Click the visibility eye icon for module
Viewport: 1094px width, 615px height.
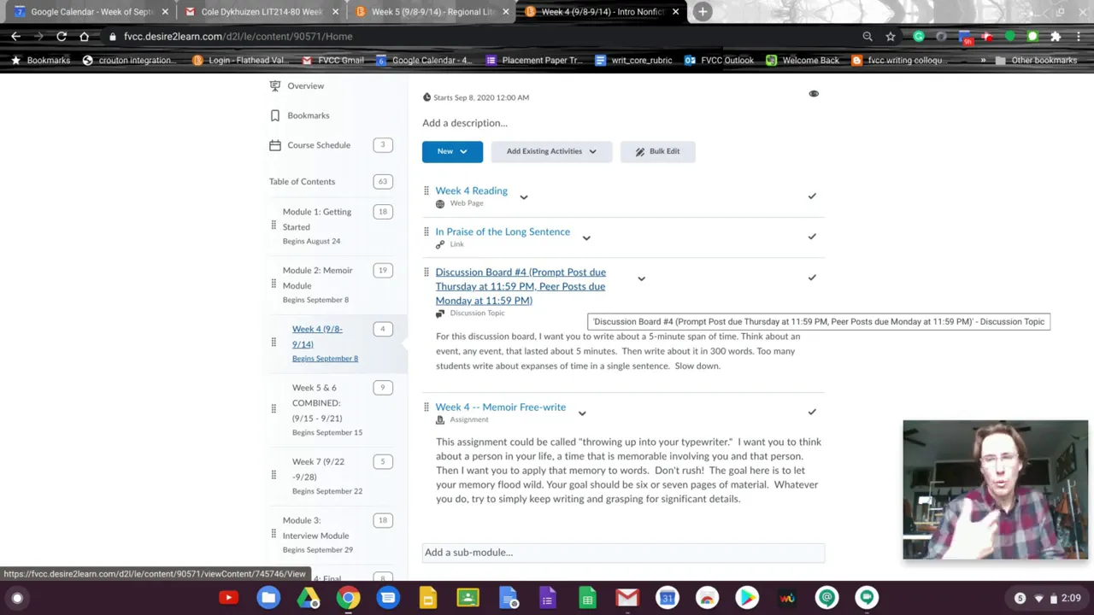[x=814, y=94]
